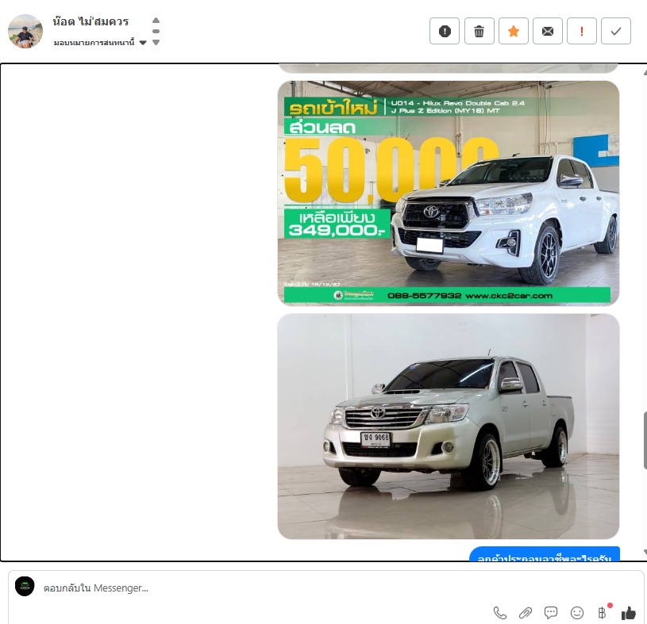Viewport: 647px width, 624px height.
Task: Click the Baht payment request icon
Action: pyautogui.click(x=602, y=612)
